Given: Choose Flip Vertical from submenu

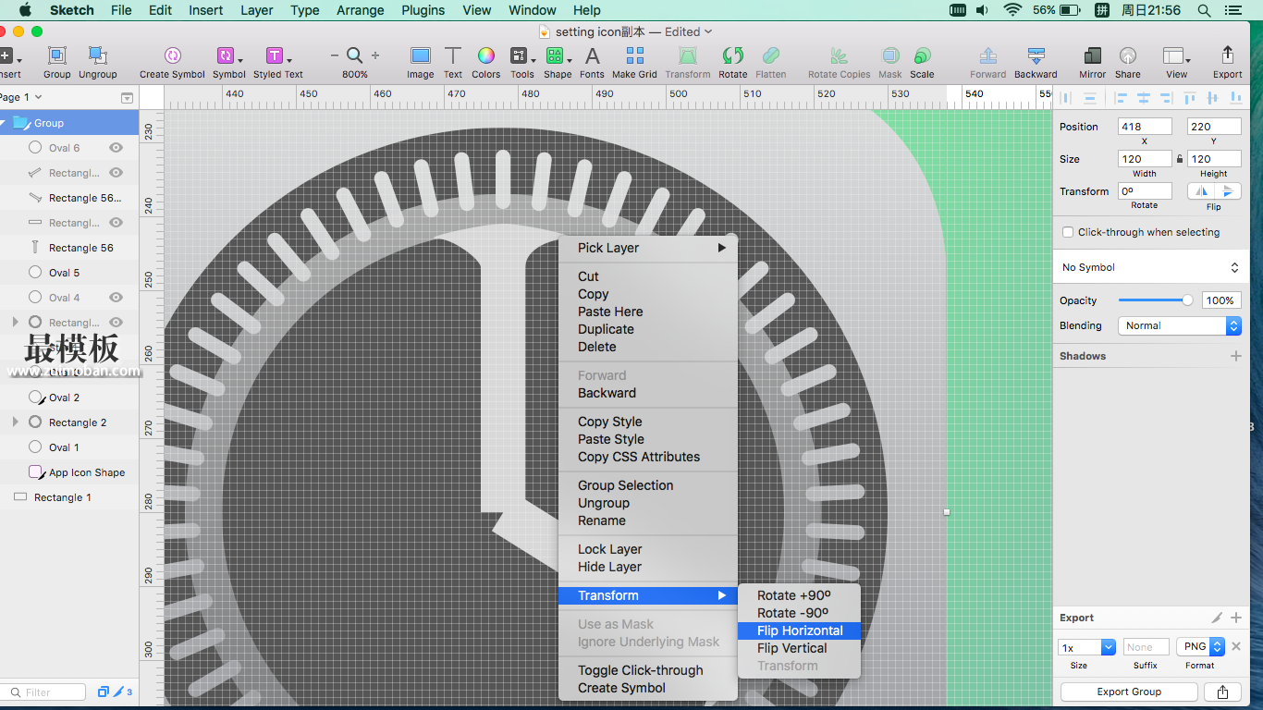Looking at the screenshot, I should coord(800,648).
